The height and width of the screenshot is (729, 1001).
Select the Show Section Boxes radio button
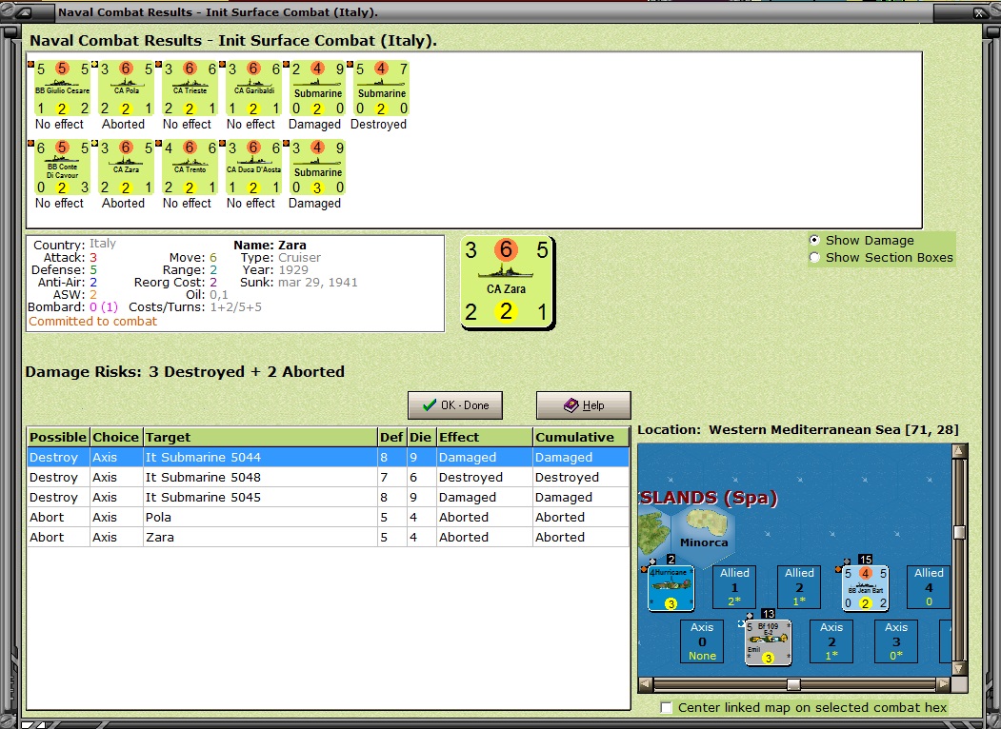(x=814, y=258)
